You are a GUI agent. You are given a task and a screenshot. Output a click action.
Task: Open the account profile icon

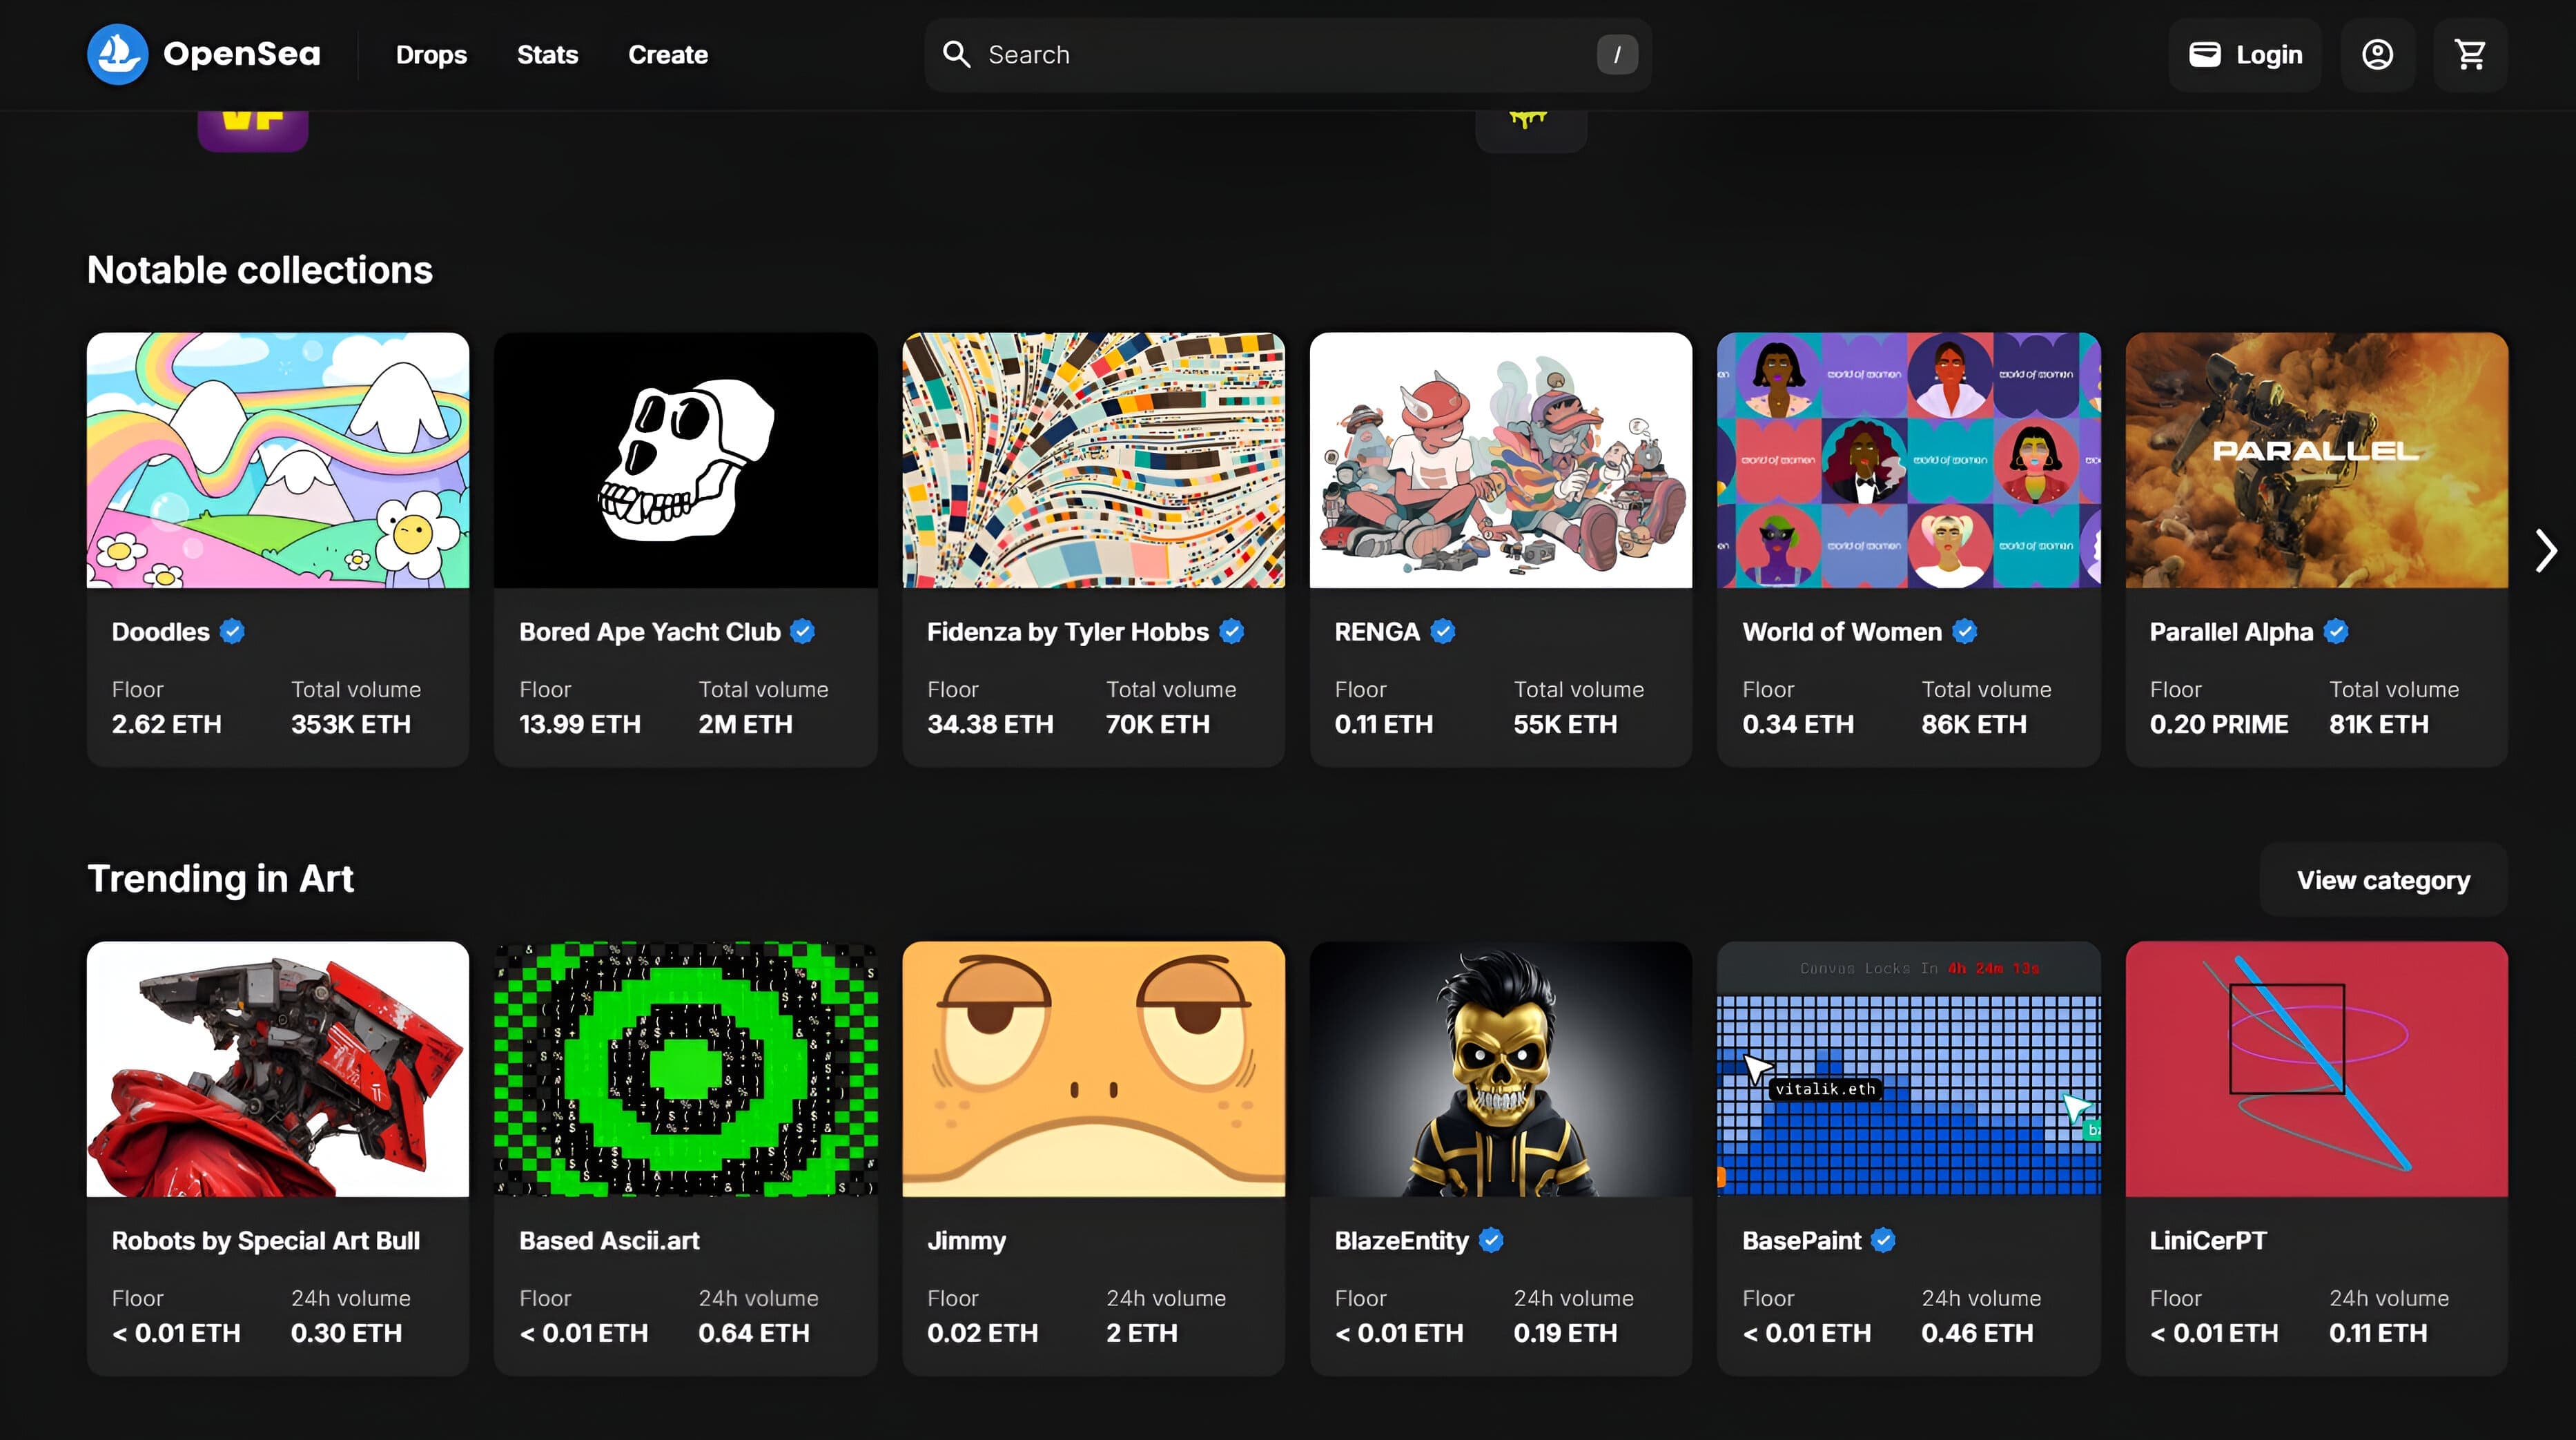click(x=2377, y=55)
